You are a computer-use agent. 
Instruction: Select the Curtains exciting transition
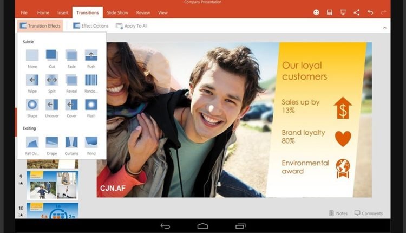click(71, 143)
